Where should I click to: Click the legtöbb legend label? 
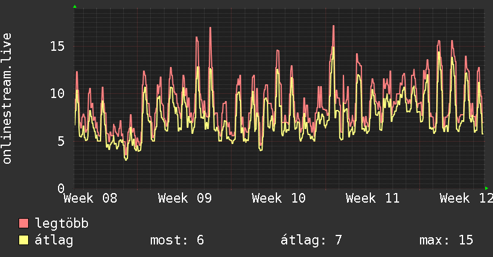tap(62, 223)
